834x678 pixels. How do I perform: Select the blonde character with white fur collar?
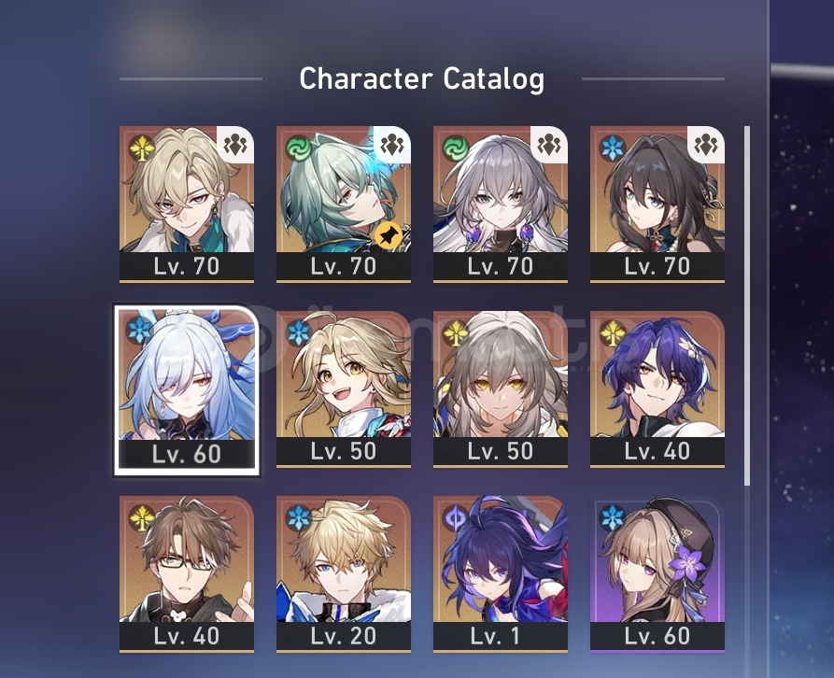[187, 204]
